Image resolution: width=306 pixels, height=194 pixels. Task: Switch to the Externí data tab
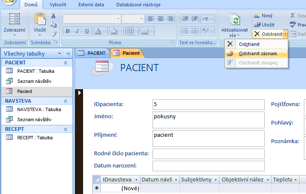(91, 5)
